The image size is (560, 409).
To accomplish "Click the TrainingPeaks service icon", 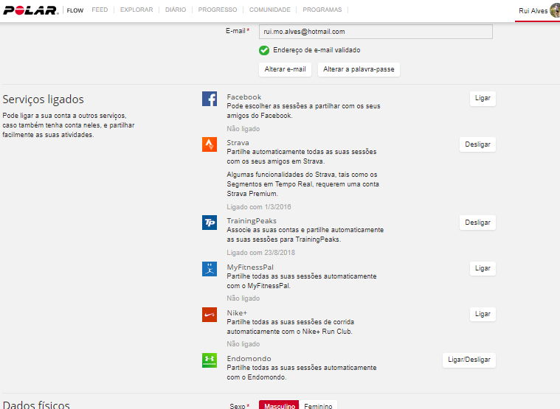I will coord(210,223).
